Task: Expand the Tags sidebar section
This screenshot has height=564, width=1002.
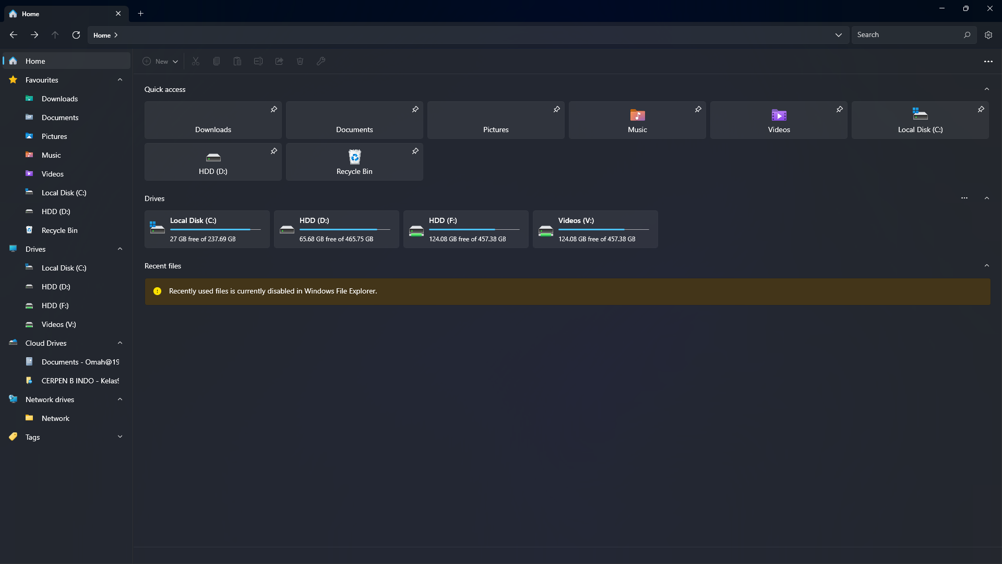Action: tap(120, 437)
